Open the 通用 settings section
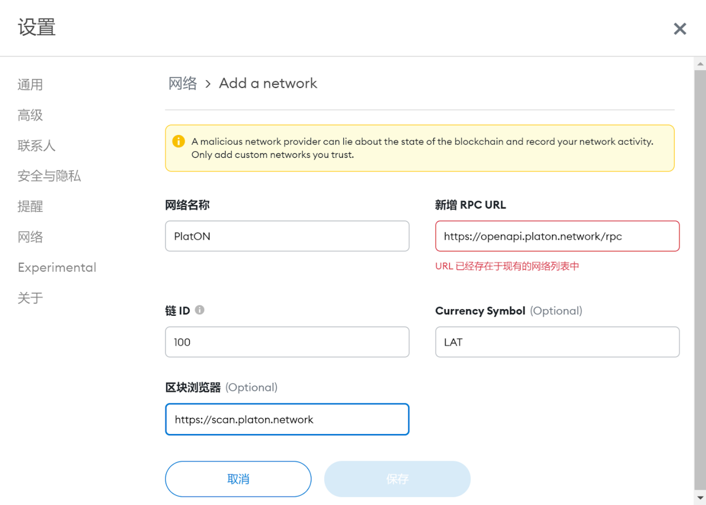This screenshot has height=505, width=706. pos(30,84)
